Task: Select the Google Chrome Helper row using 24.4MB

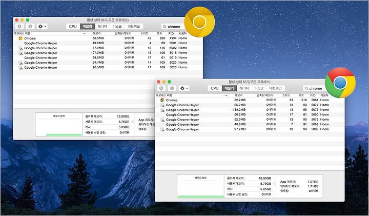Action: [x=108, y=63]
